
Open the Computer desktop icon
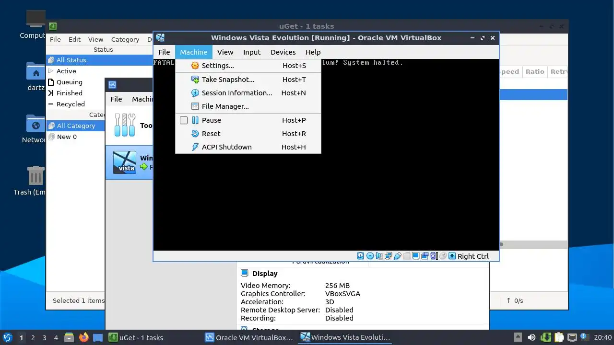coord(35,25)
